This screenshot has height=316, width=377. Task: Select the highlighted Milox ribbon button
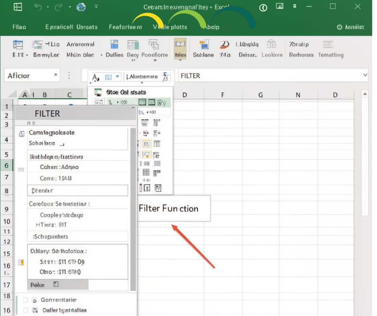click(x=180, y=49)
